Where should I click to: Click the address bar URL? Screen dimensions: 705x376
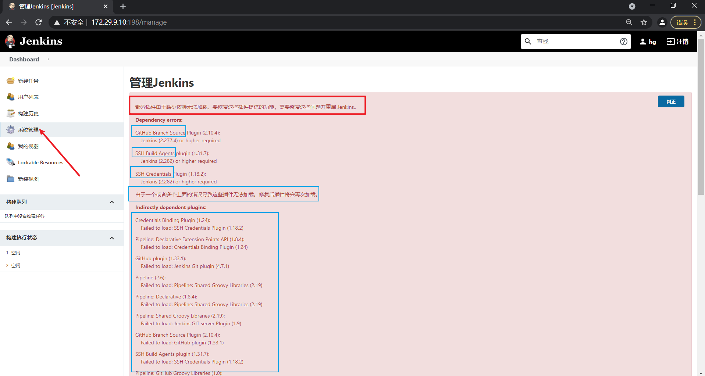point(129,22)
